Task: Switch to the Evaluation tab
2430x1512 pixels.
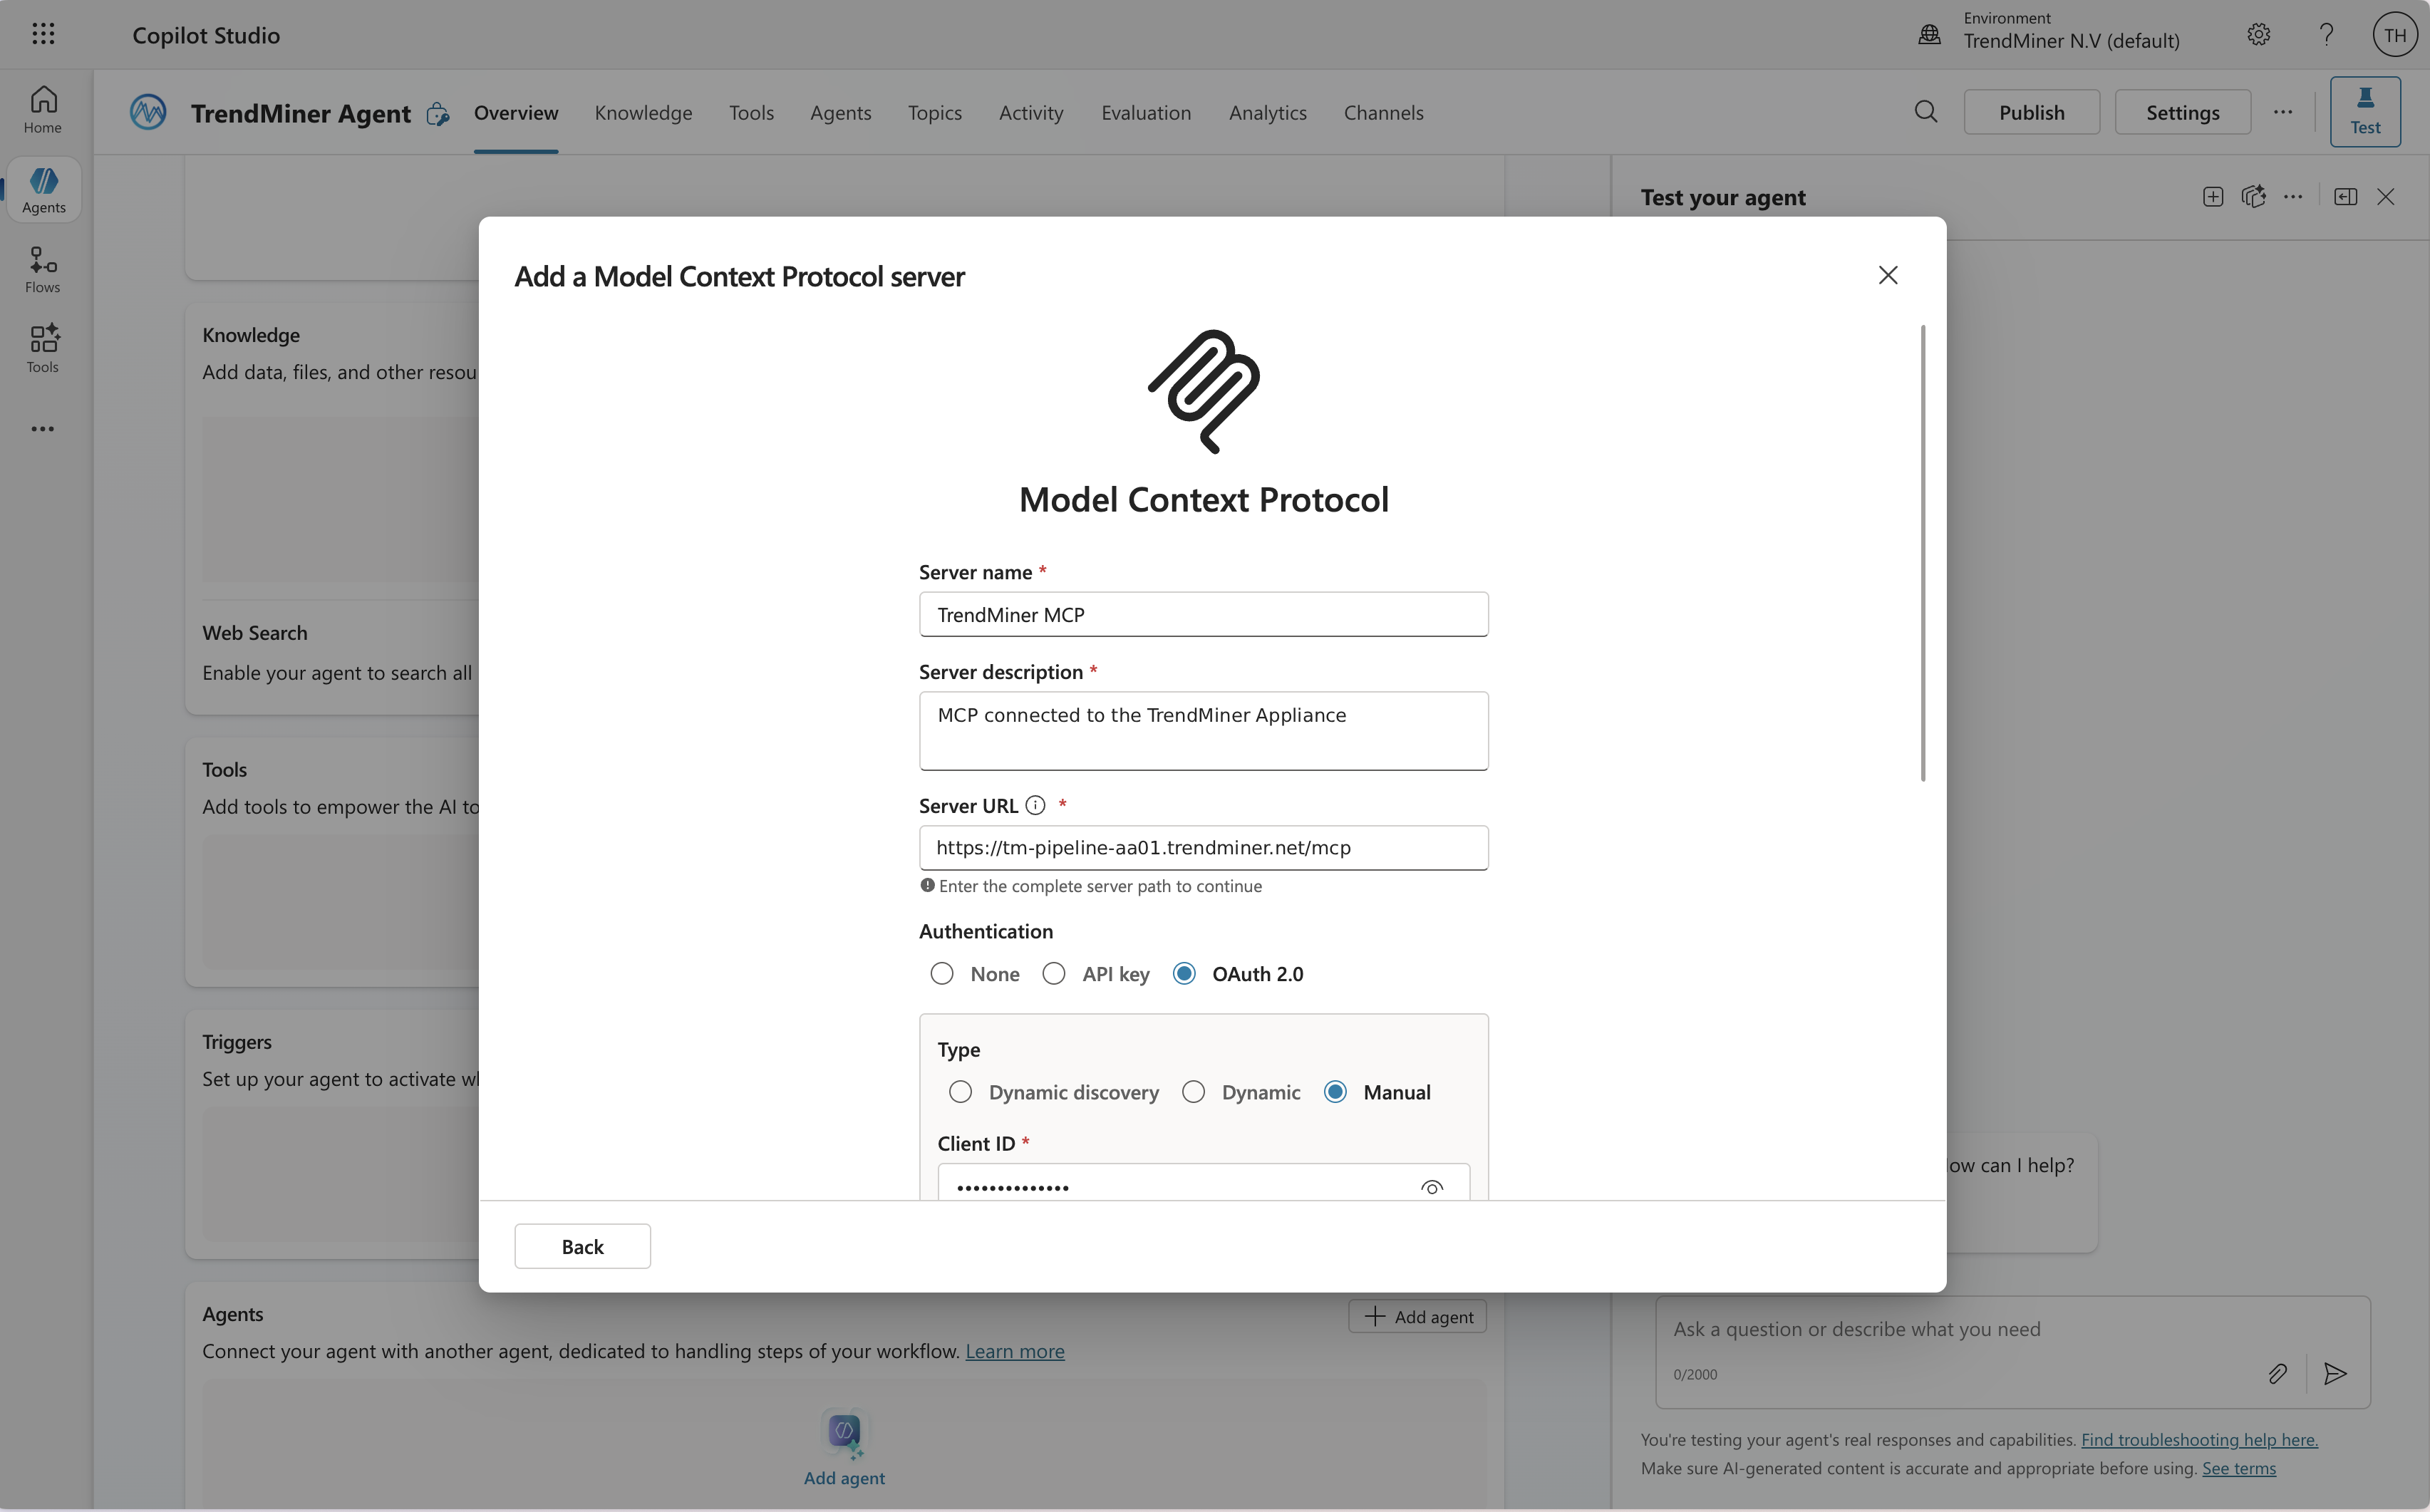Action: [1146, 112]
